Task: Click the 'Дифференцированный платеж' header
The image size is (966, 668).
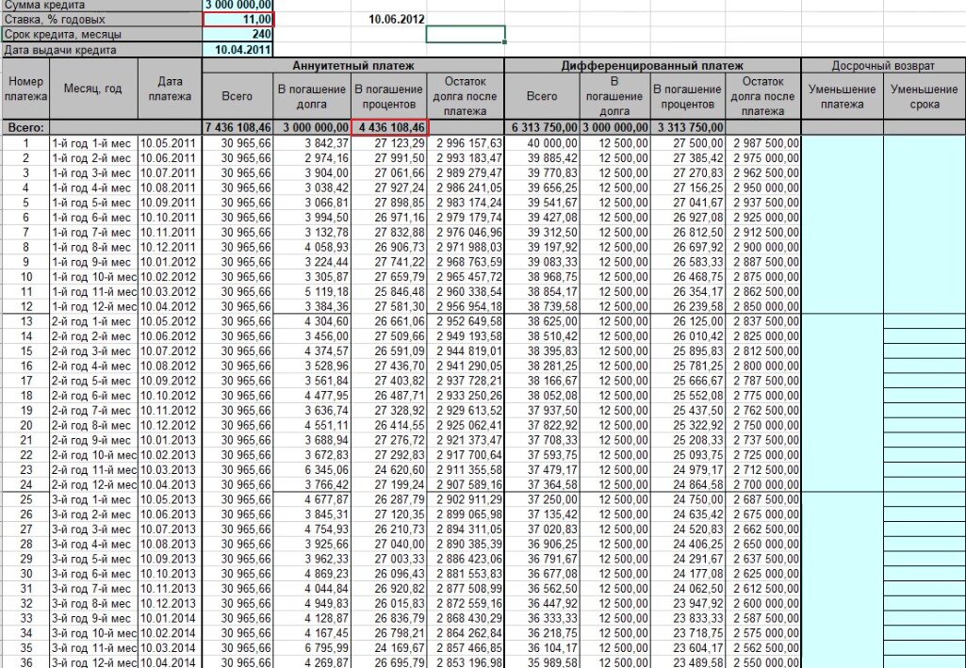Action: pyautogui.click(x=652, y=65)
